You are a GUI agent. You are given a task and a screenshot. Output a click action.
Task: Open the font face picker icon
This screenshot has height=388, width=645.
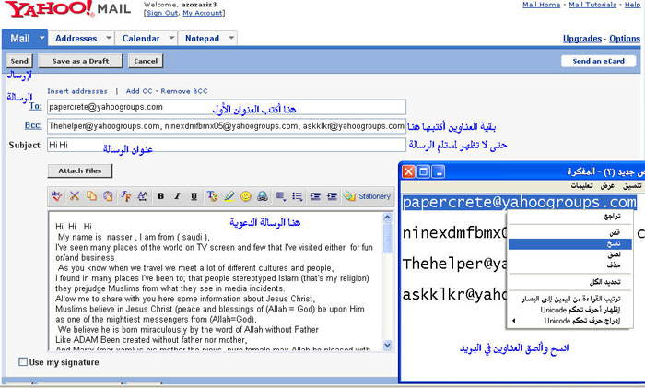click(x=125, y=196)
